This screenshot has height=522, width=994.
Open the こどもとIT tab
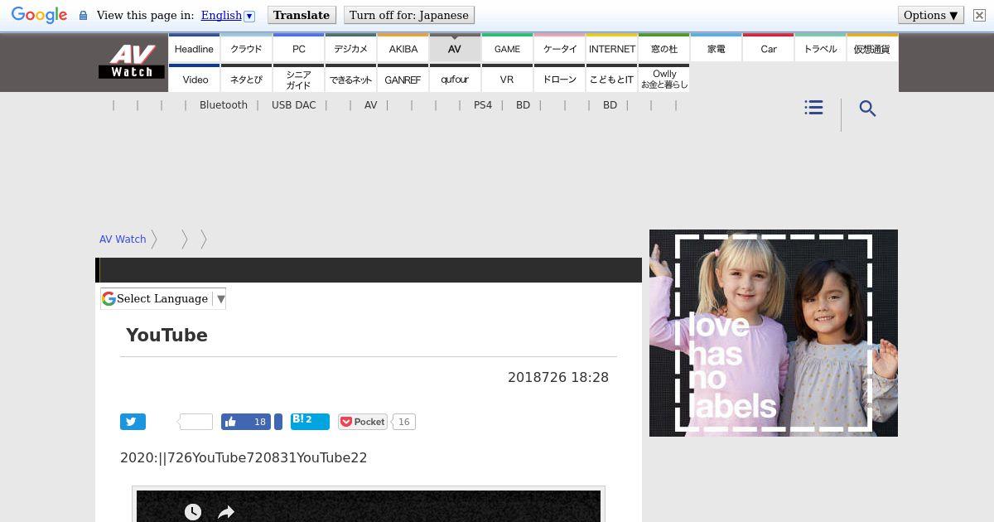click(x=611, y=79)
